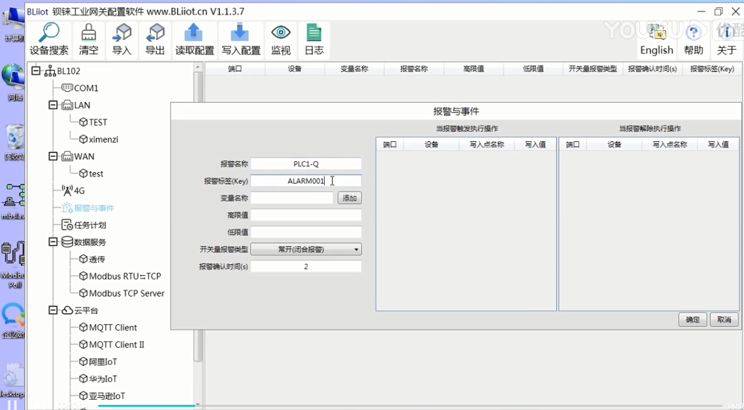Click the 确定 confirm button
This screenshot has width=744, height=410.
click(x=692, y=320)
